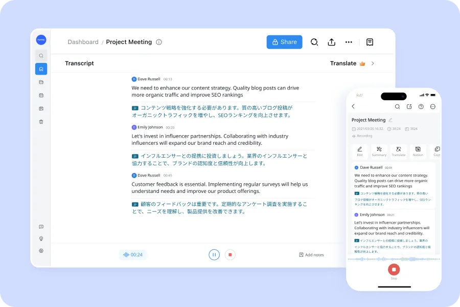Tap the Recording status label on phone
This screenshot has width=460, height=307.
364,136
